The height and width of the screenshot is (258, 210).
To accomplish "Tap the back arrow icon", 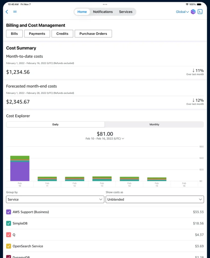I will (x=7, y=12).
